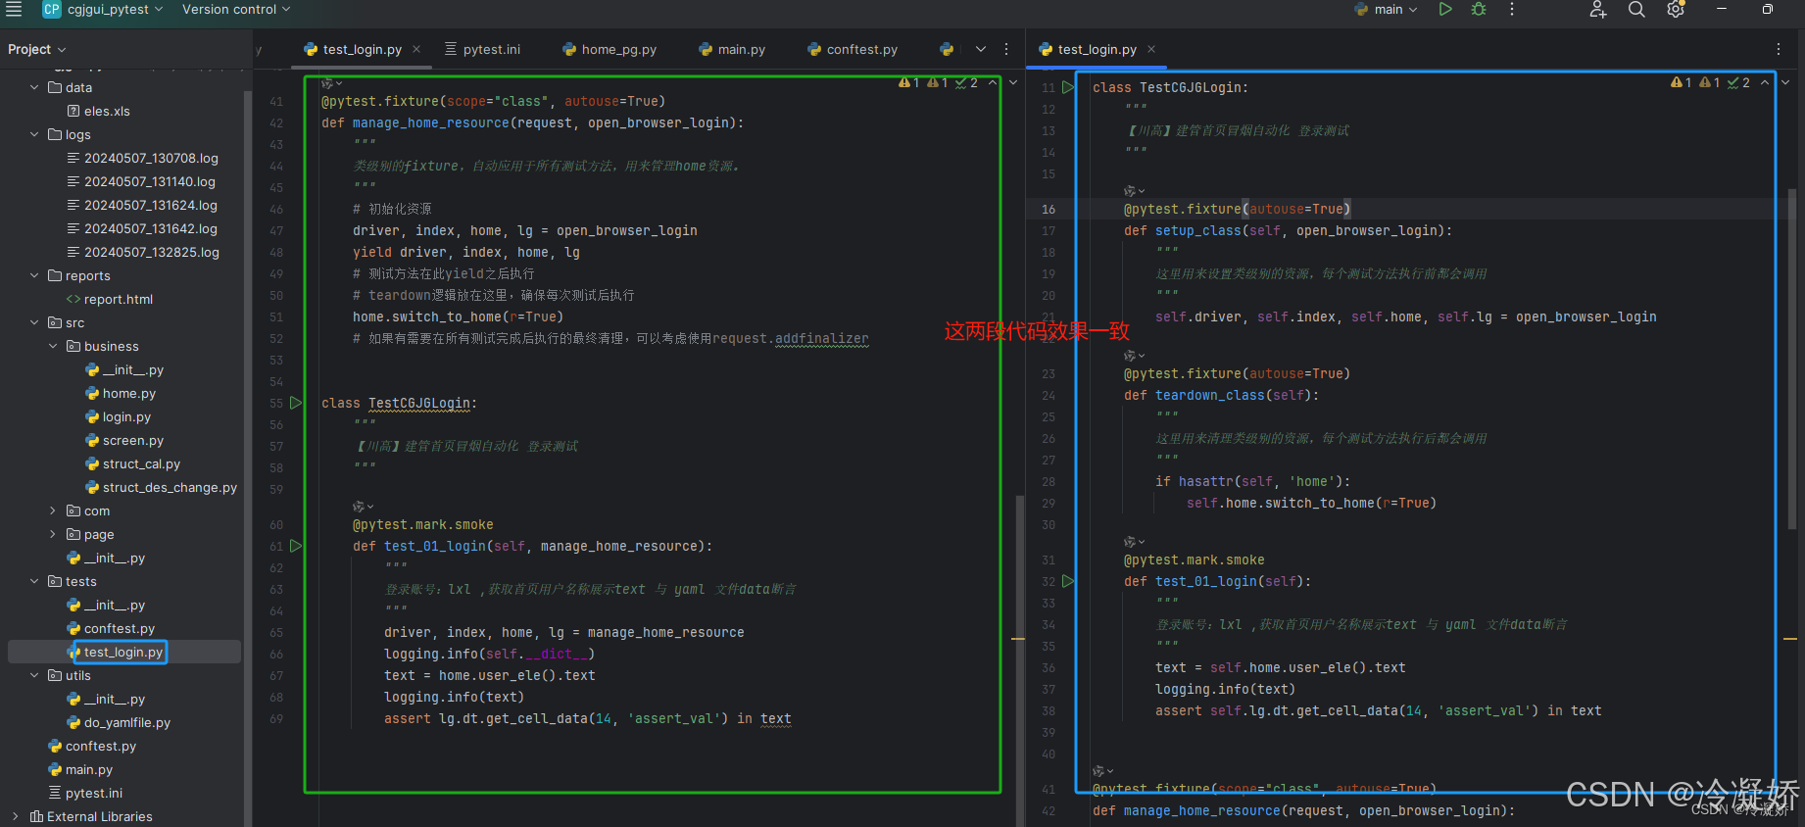This screenshot has height=827, width=1805.
Task: Click eles.xls file icon
Action: click(x=73, y=111)
